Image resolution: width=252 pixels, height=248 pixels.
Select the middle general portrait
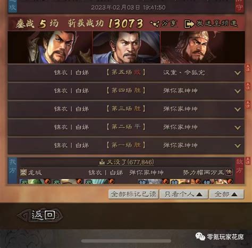[127, 47]
